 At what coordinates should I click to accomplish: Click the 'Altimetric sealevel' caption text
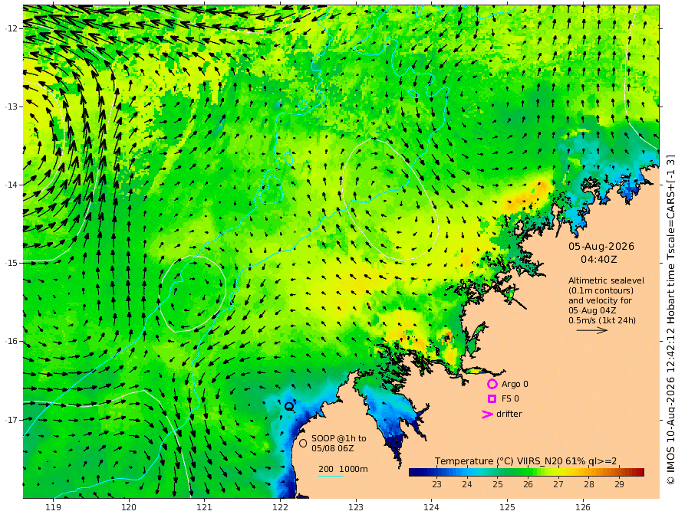606,280
